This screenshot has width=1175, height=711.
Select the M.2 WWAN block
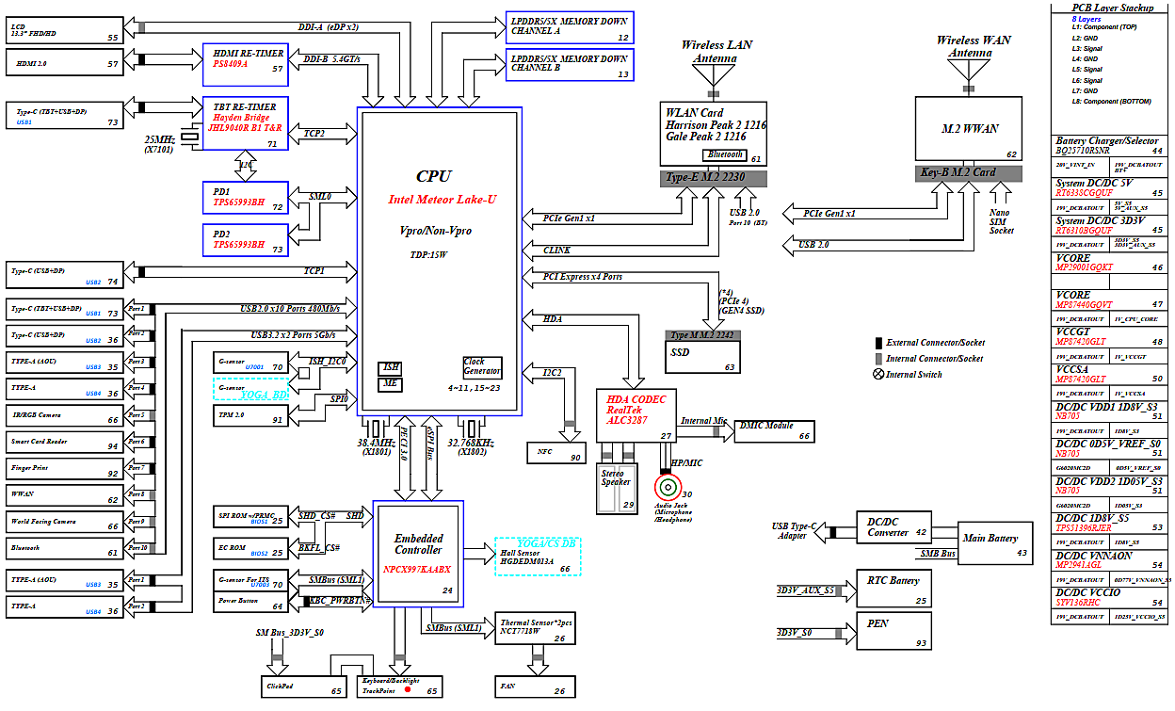tap(969, 129)
